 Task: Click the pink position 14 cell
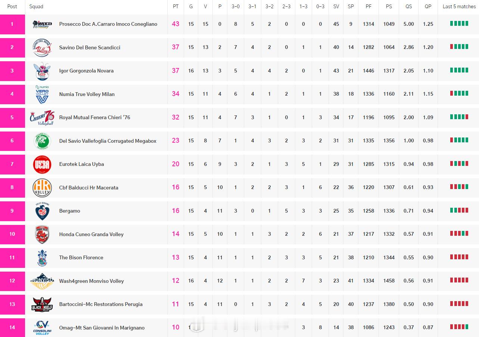(x=12, y=328)
